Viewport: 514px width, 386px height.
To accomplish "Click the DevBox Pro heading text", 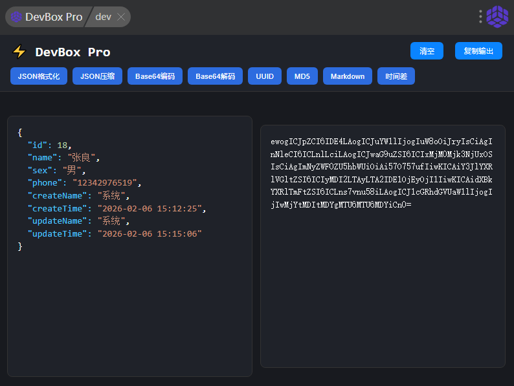I will pyautogui.click(x=73, y=52).
